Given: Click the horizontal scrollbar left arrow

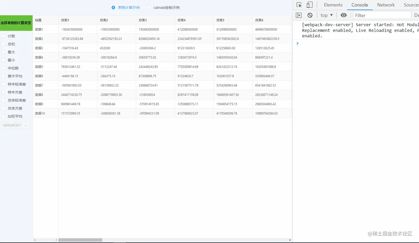Looking at the screenshot, I should click(x=35, y=240).
